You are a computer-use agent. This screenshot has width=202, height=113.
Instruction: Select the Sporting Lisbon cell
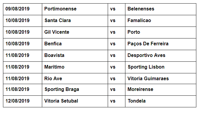tap(161, 67)
